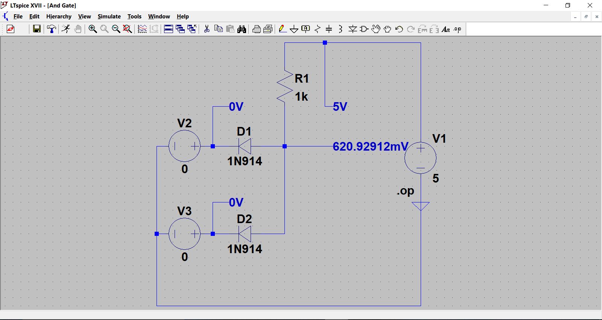Select the Draw Wire pencil tool
The image size is (602, 320).
pos(283,29)
